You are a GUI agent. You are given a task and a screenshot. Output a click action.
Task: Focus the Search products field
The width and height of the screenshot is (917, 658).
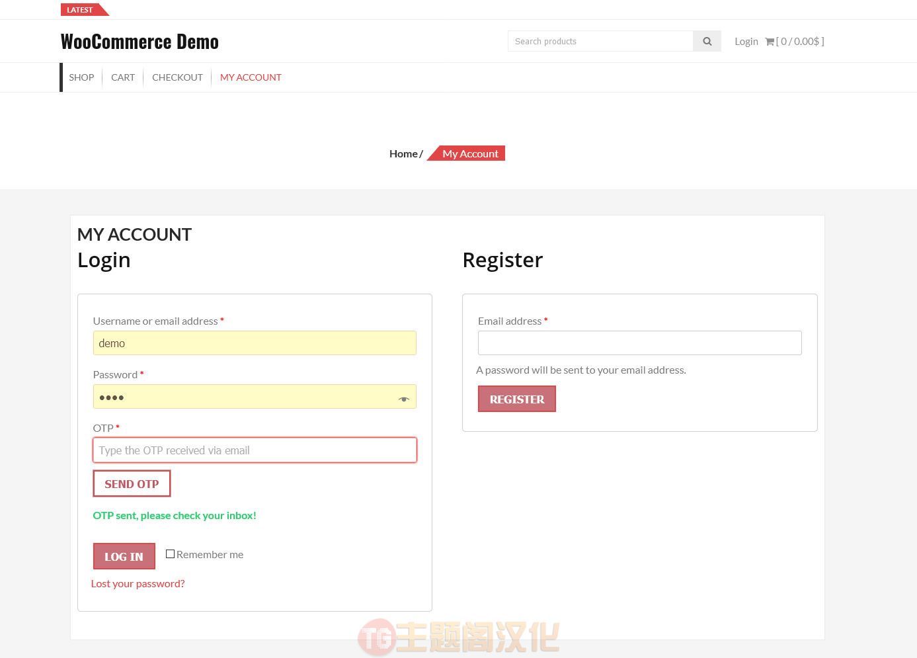tap(600, 41)
